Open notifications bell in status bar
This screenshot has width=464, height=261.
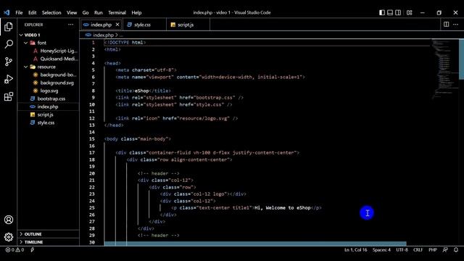click(456, 249)
